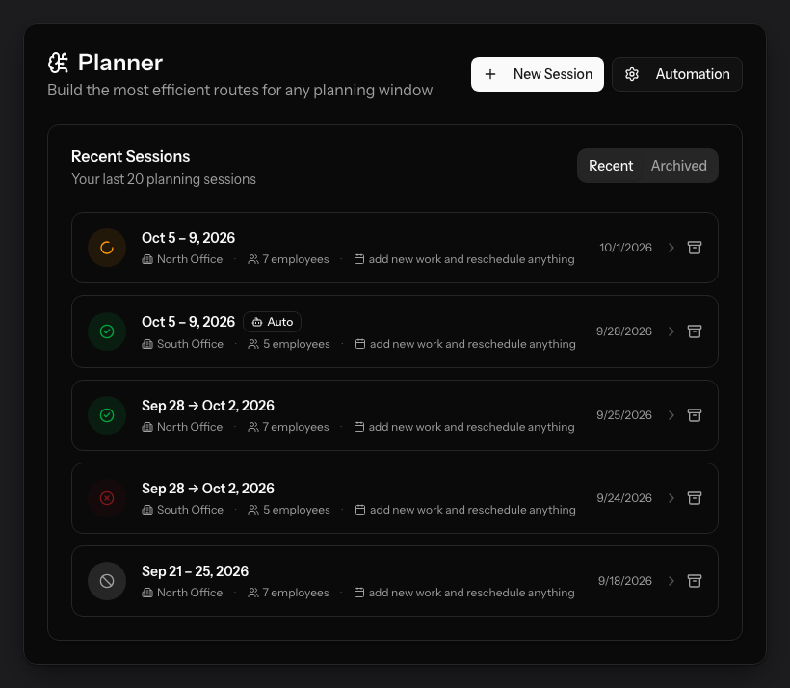Click employees icon in 9/25/2026 session row
790x688 pixels.
tap(253, 427)
